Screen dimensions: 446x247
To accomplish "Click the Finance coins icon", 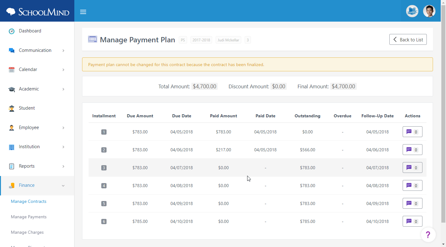I will point(11,185).
